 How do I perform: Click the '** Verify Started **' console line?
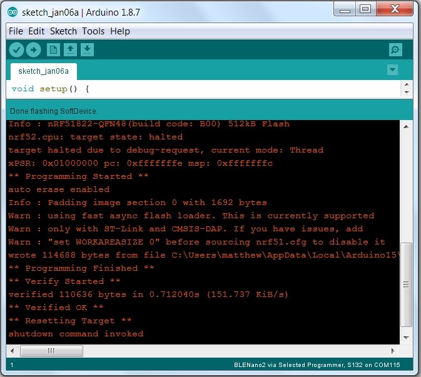64,281
